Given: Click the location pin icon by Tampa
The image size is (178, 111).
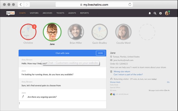Looking at the screenshot, I should (x=111, y=56).
